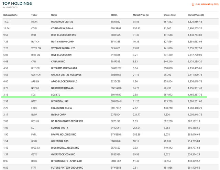Click the 11.64 net assets value
The height and width of the screenshot is (170, 220).
(x=6, y=28)
